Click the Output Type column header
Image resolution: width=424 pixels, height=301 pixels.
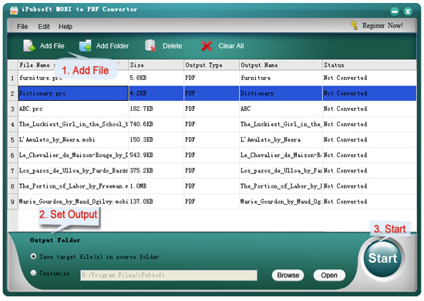coord(211,65)
